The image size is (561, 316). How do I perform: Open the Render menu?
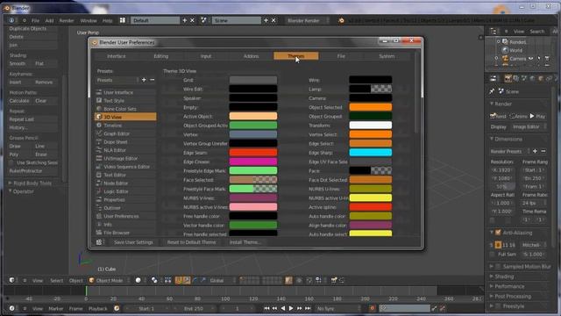67,21
